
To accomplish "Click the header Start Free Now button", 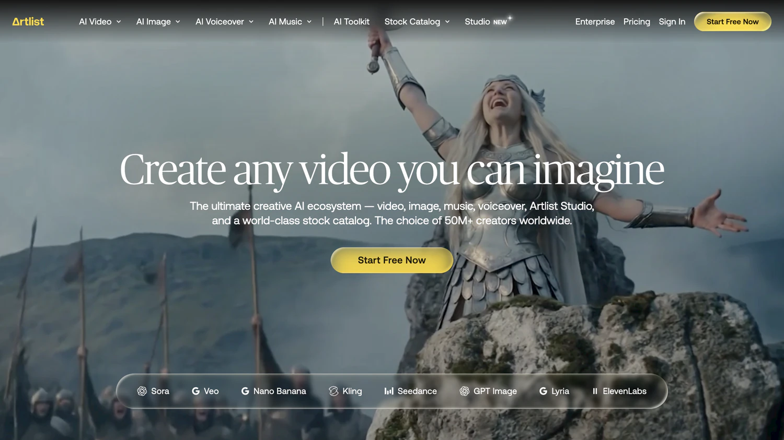I will tap(732, 21).
